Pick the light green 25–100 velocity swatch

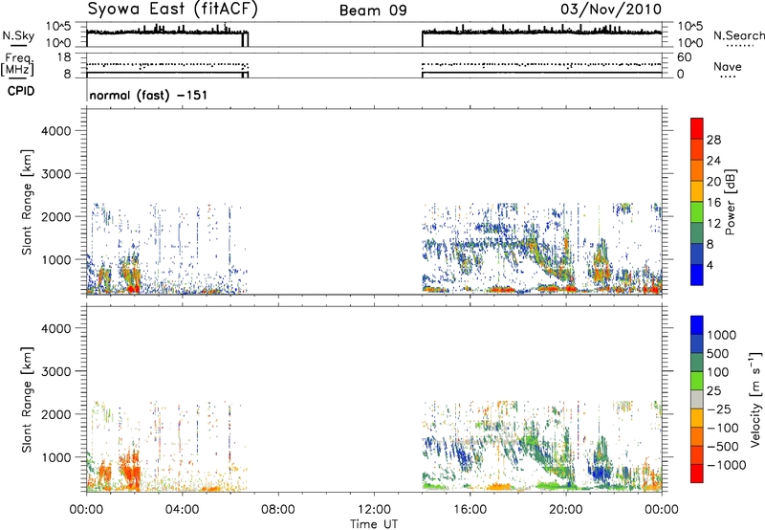coord(697,381)
